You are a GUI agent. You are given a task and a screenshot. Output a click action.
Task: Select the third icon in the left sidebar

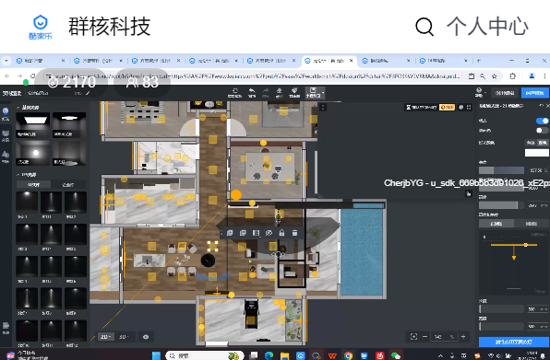point(6,157)
